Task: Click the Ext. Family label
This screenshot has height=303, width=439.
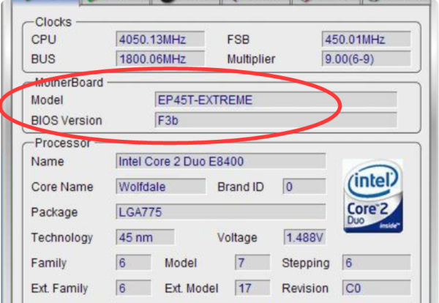Action: [x=60, y=288]
